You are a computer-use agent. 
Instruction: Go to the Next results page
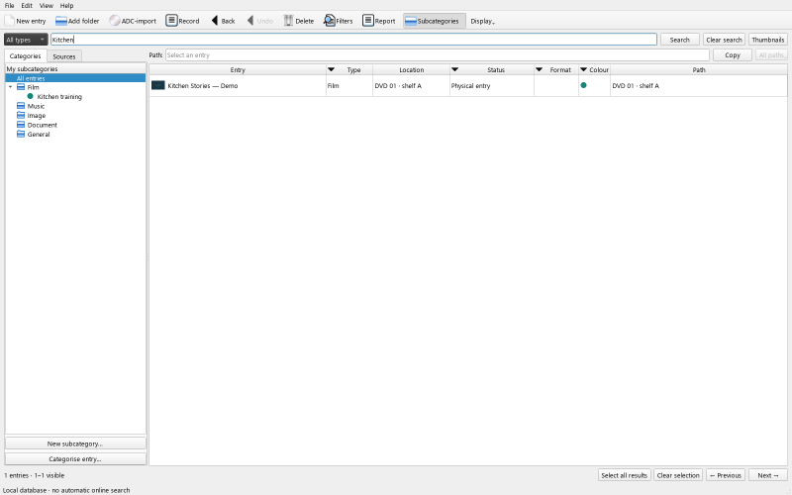tap(768, 475)
